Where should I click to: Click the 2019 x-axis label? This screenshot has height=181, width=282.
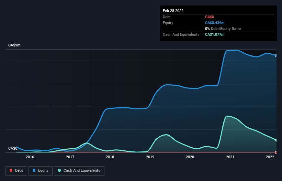150,157
